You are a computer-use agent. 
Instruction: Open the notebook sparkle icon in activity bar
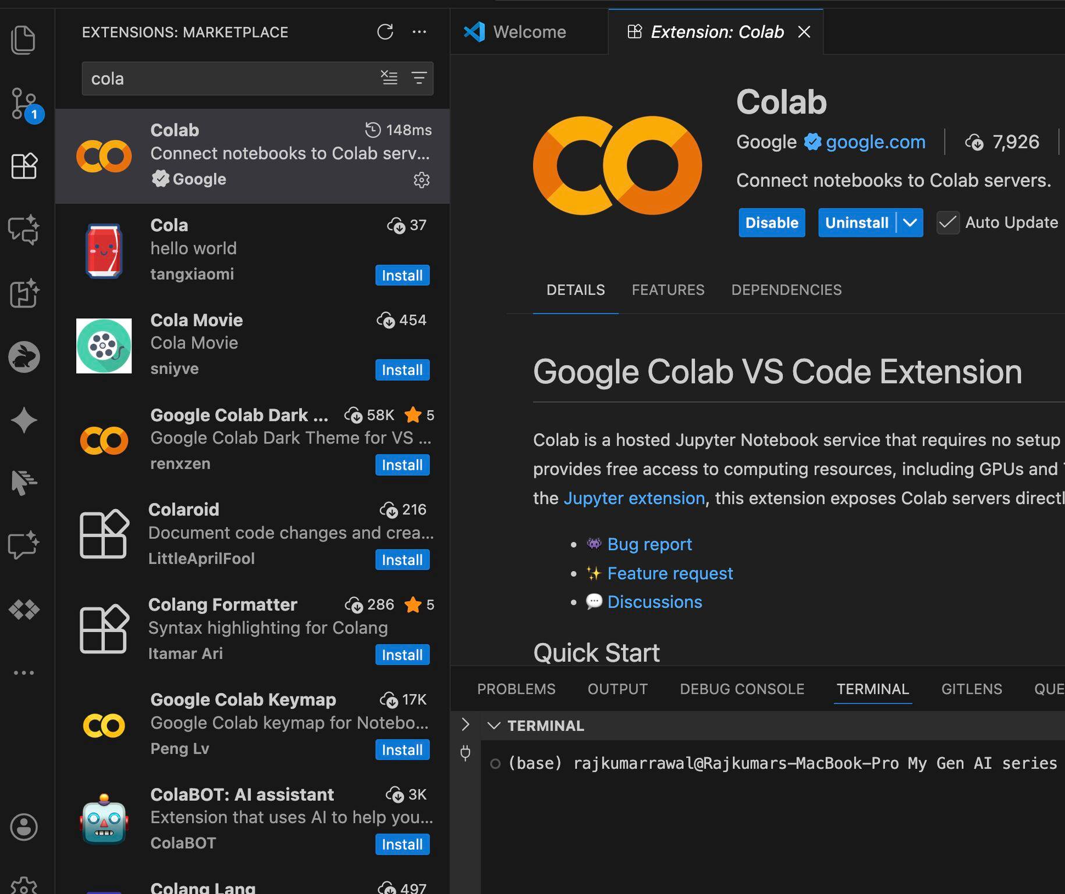pos(24,293)
